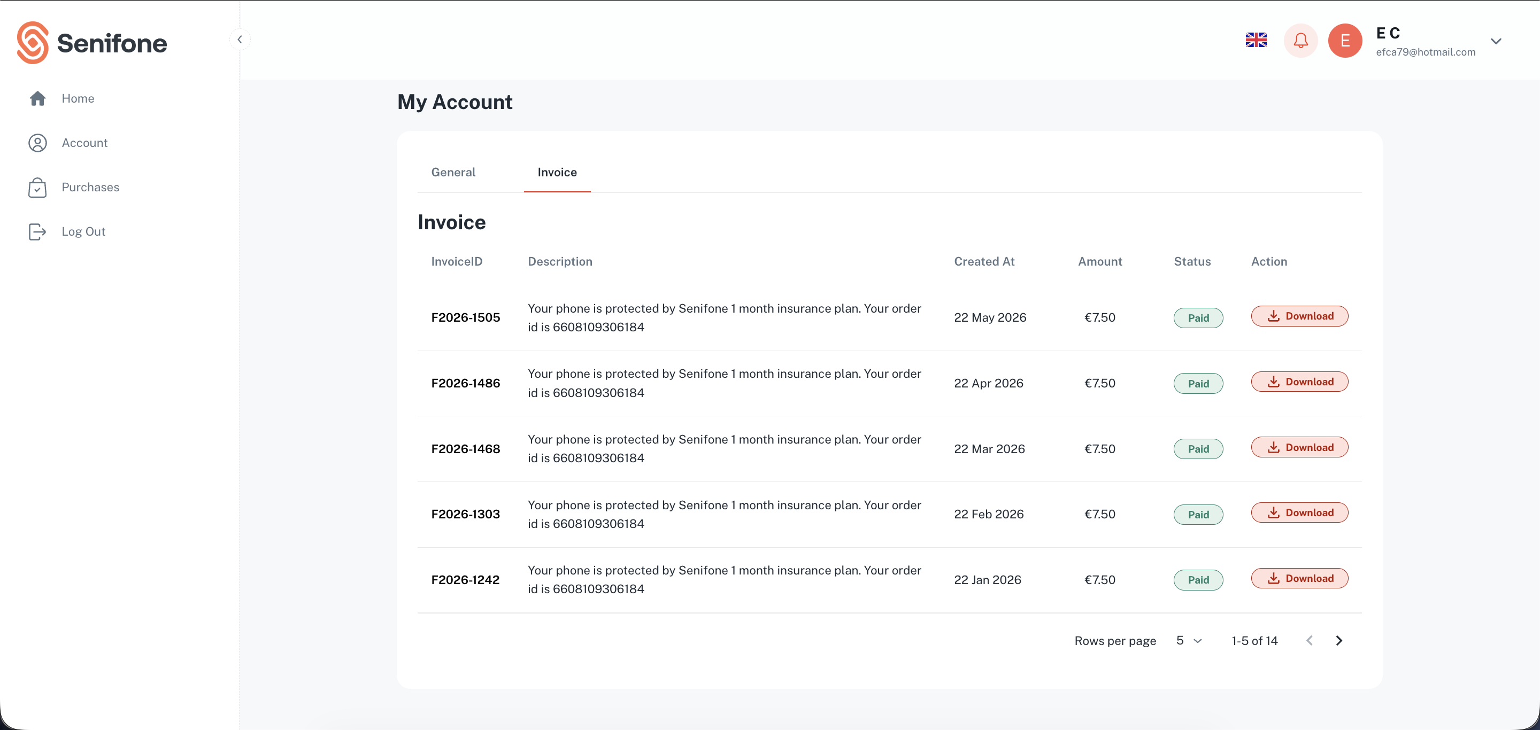Download invoice F2026-1303

pyautogui.click(x=1300, y=512)
